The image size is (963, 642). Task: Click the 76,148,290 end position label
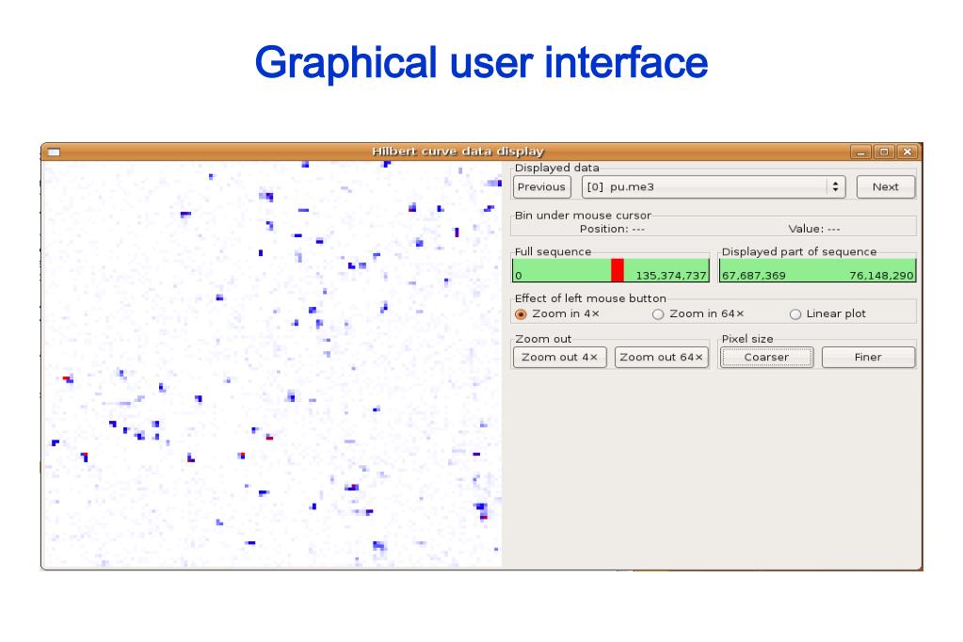[x=881, y=276]
